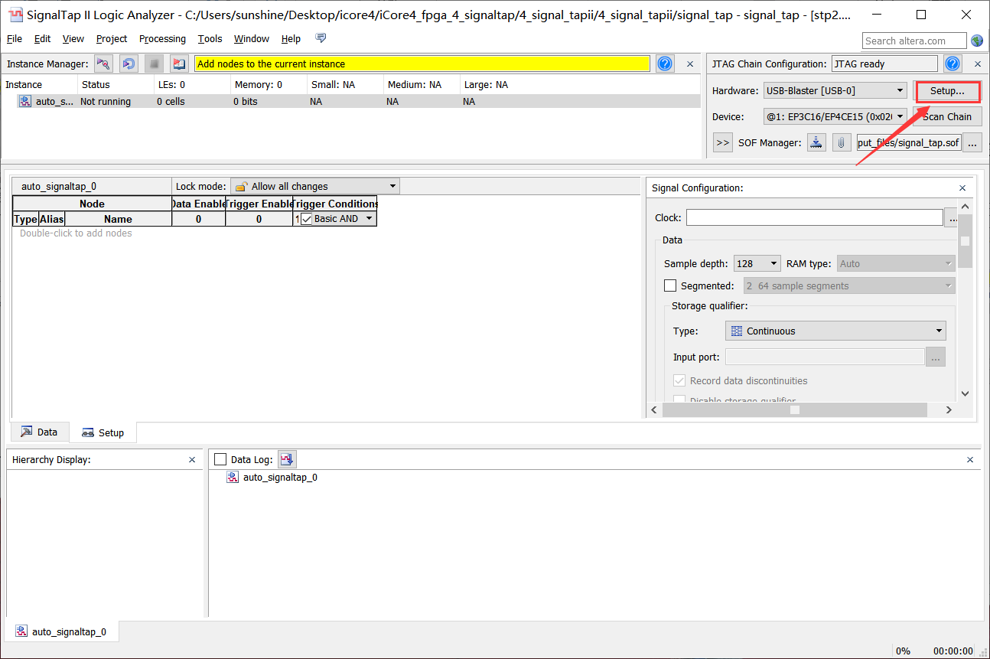The width and height of the screenshot is (990, 659).
Task: Uncheck the Basic AND trigger condition checkbox
Action: [x=307, y=219]
